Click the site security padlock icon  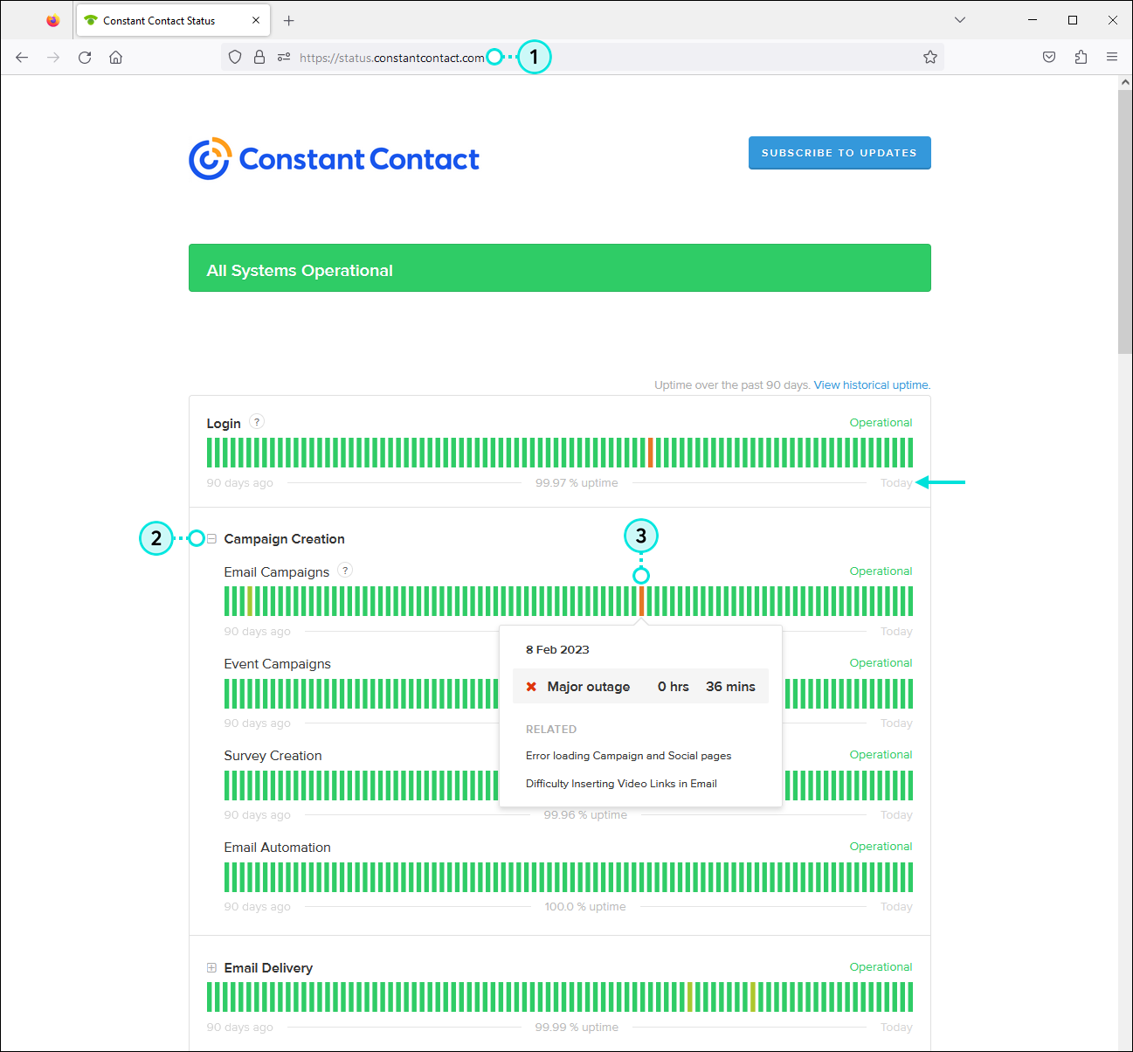[259, 58]
